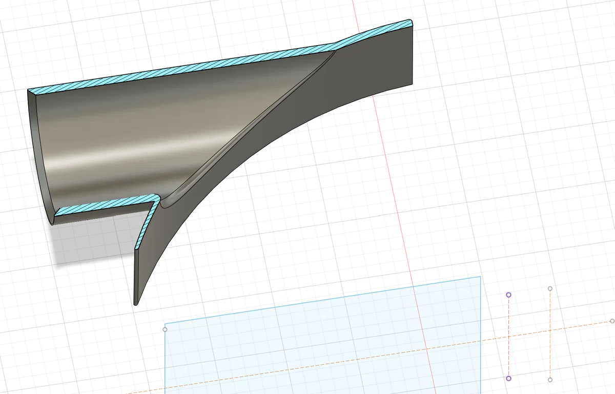Screen dimensions: 615x394
Task: Click the dashed line joining the two purple points
Action: (508, 337)
